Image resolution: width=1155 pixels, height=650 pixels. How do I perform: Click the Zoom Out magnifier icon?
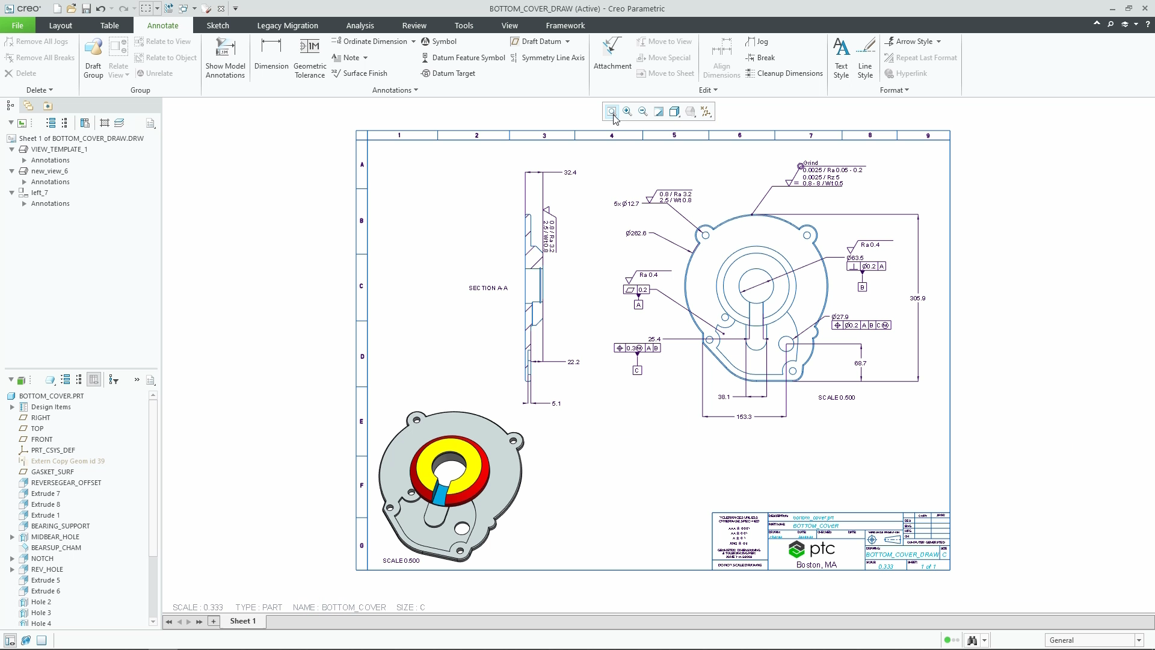pyautogui.click(x=643, y=111)
